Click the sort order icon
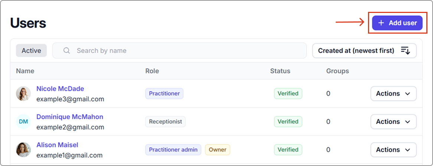This screenshot has height=166, width=433. (x=405, y=51)
